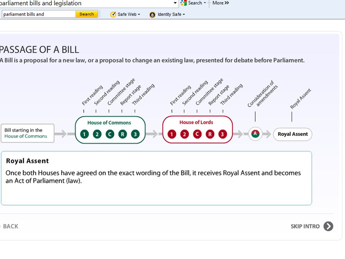Click the 'A Bill is a proposal' subtitle text
The image size is (345, 259).
152,60
